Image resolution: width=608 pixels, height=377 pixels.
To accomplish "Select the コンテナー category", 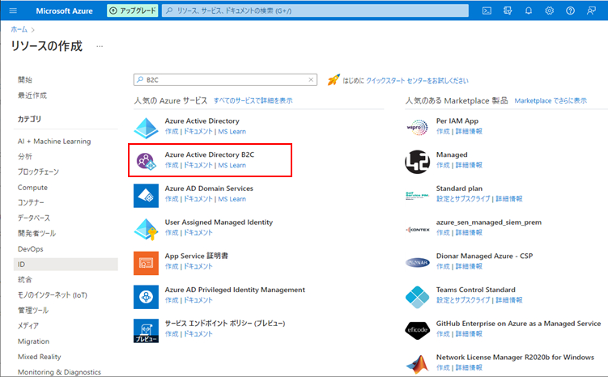I will point(31,202).
